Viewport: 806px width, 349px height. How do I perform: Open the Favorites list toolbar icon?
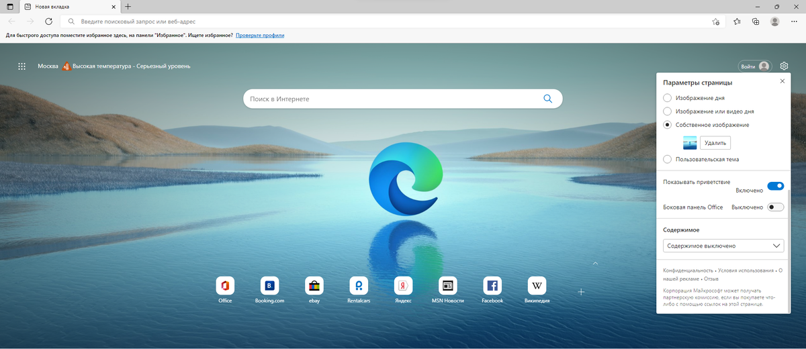[x=737, y=21]
